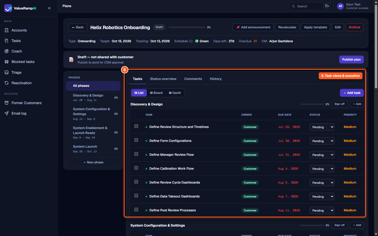The width and height of the screenshot is (378, 236).
Task: Check Define Calibration Work Flow task
Action: (136, 168)
